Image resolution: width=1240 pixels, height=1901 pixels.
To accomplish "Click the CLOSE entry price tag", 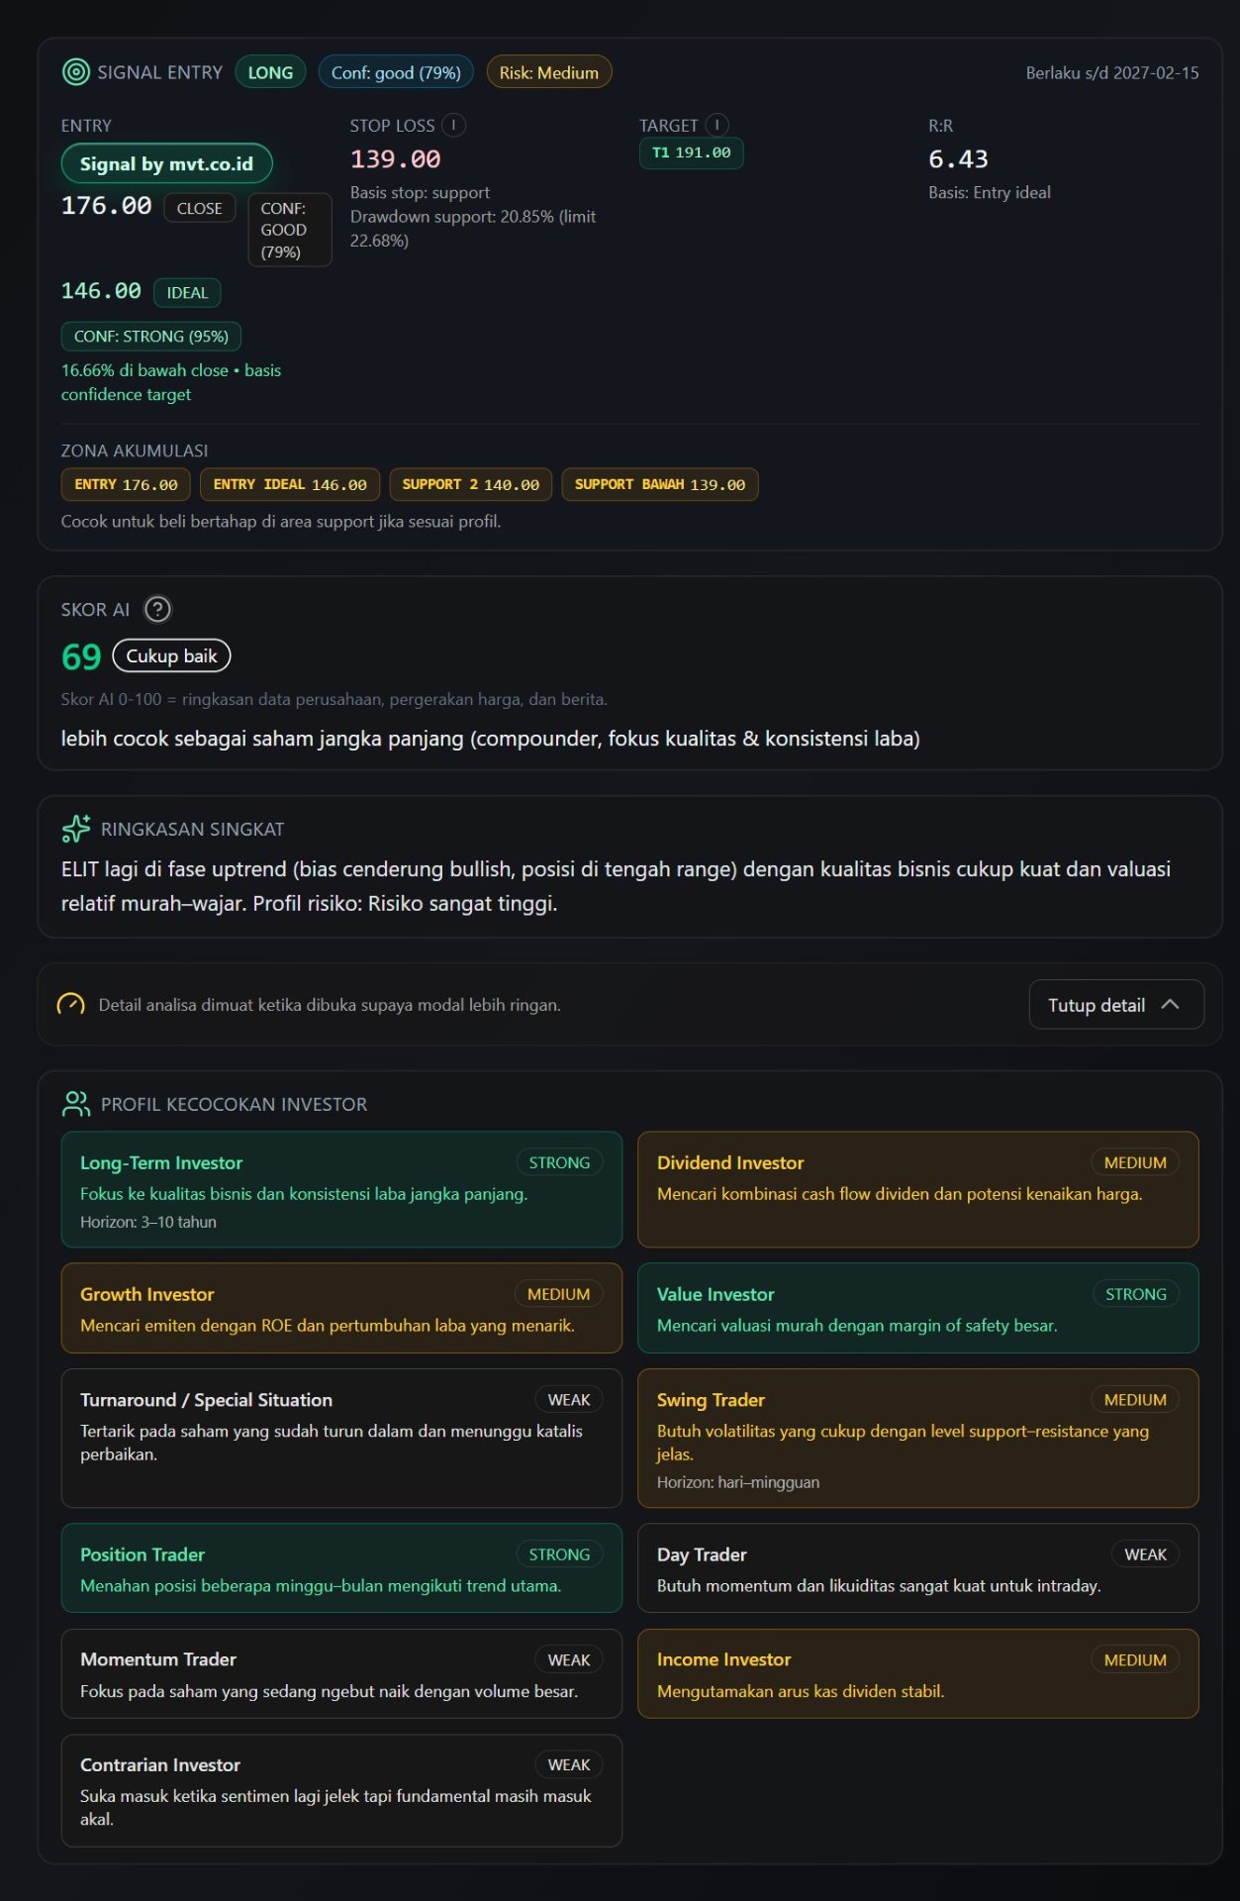I will pyautogui.click(x=200, y=208).
